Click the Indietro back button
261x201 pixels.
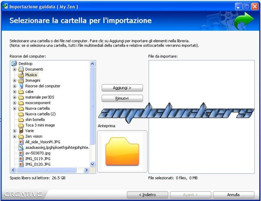click(x=147, y=194)
